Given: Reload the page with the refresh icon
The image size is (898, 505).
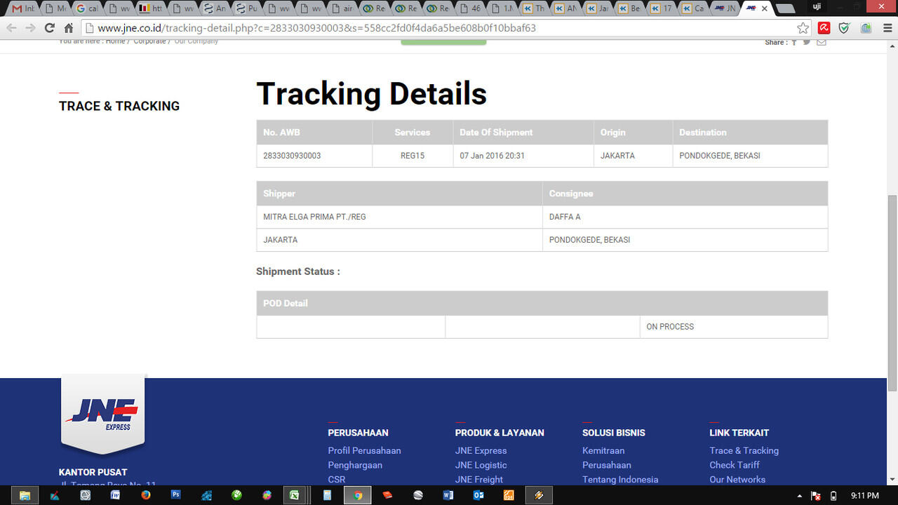Looking at the screenshot, I should [x=49, y=28].
